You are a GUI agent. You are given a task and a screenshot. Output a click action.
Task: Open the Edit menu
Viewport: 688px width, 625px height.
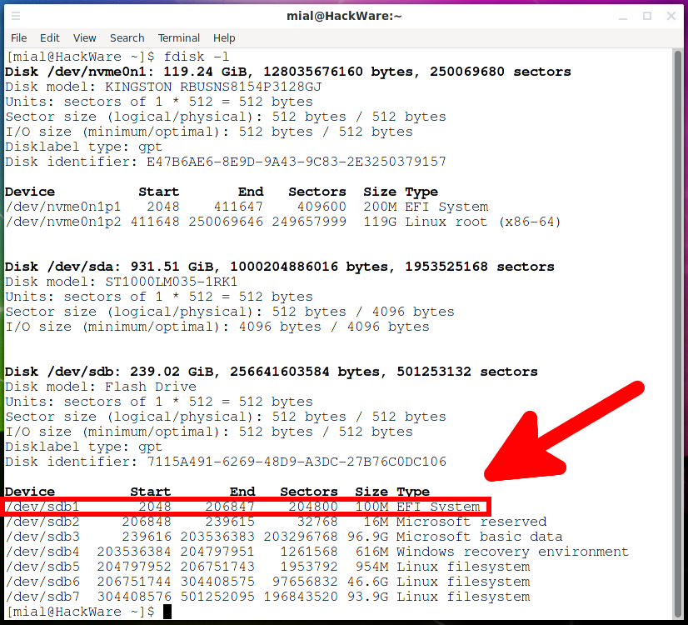(x=50, y=37)
